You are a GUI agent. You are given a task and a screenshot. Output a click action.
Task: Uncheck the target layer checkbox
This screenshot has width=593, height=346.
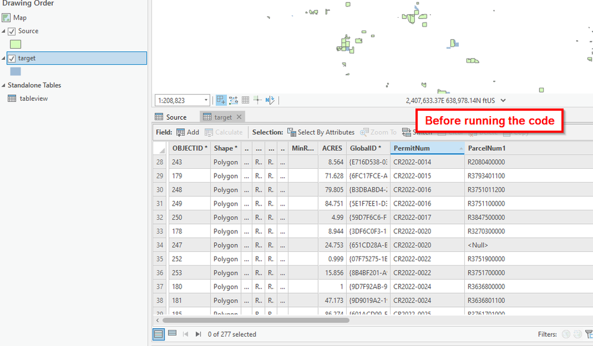tap(12, 59)
